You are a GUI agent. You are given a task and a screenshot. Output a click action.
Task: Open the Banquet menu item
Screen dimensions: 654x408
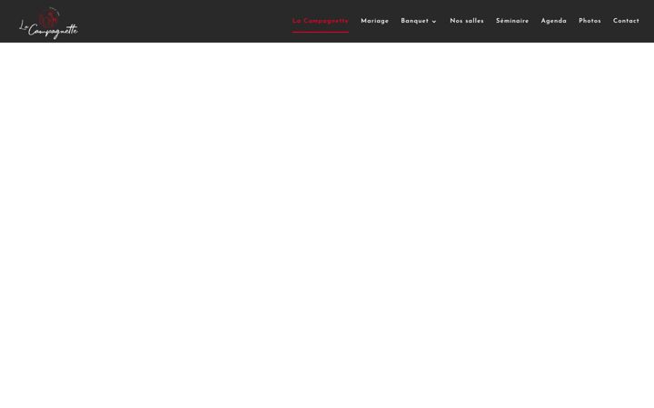(414, 21)
